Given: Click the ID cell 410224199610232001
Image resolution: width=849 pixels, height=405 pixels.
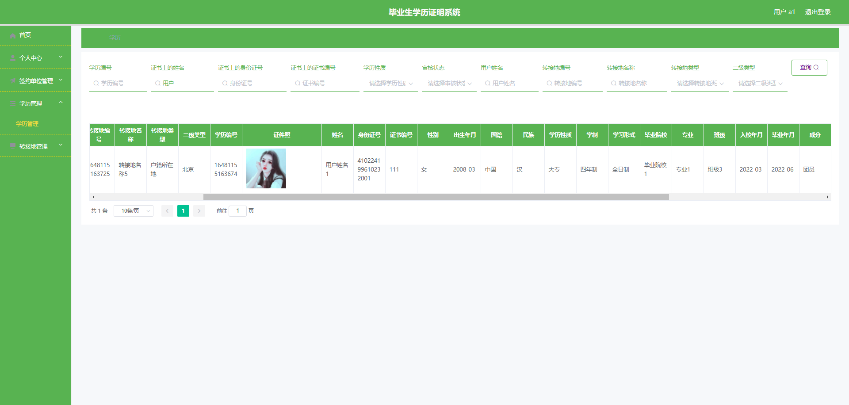Looking at the screenshot, I should pyautogui.click(x=369, y=169).
